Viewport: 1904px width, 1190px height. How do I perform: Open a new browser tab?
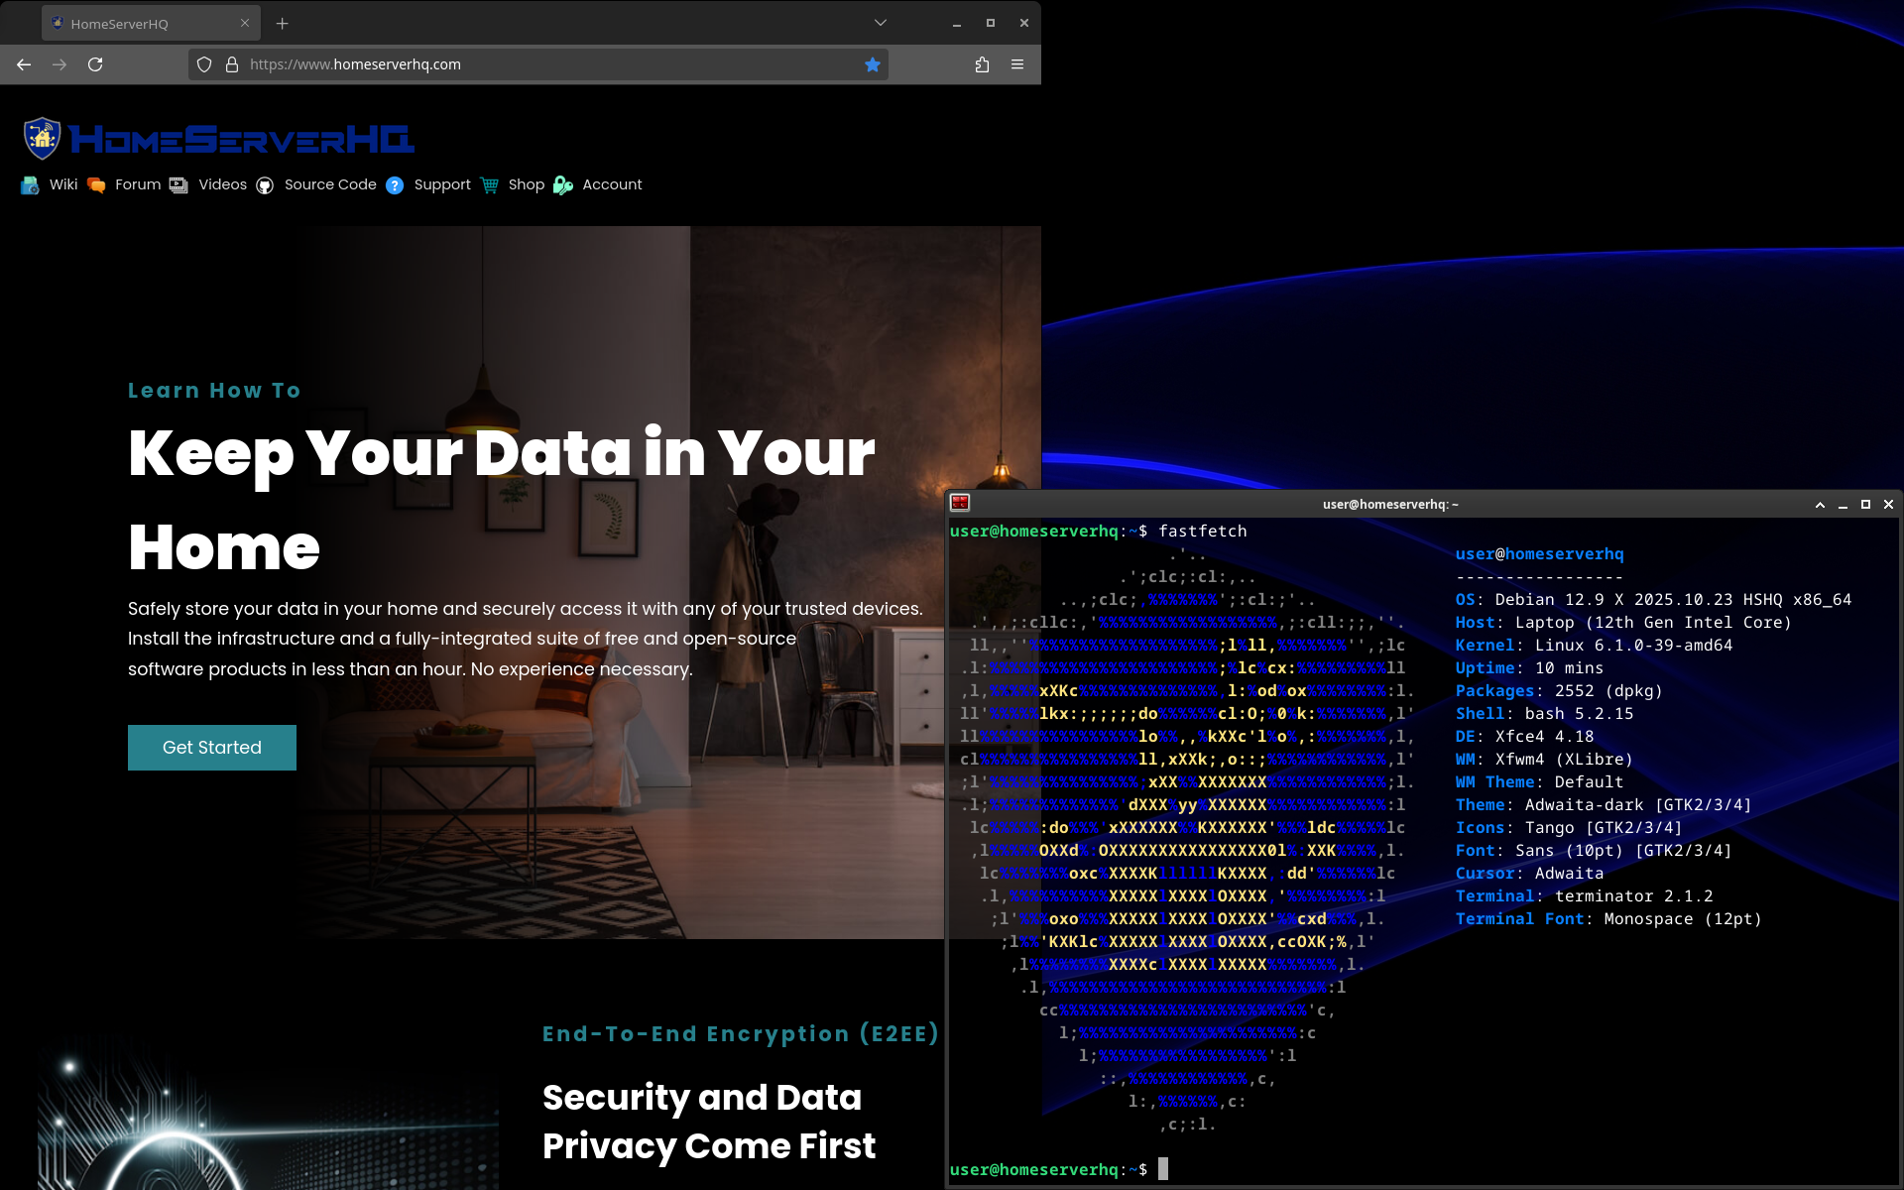pos(282,24)
